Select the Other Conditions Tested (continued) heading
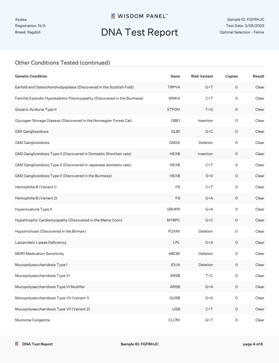 click(62, 63)
